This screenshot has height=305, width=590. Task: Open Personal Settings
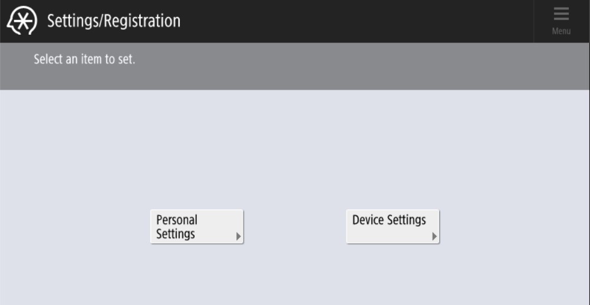197,227
